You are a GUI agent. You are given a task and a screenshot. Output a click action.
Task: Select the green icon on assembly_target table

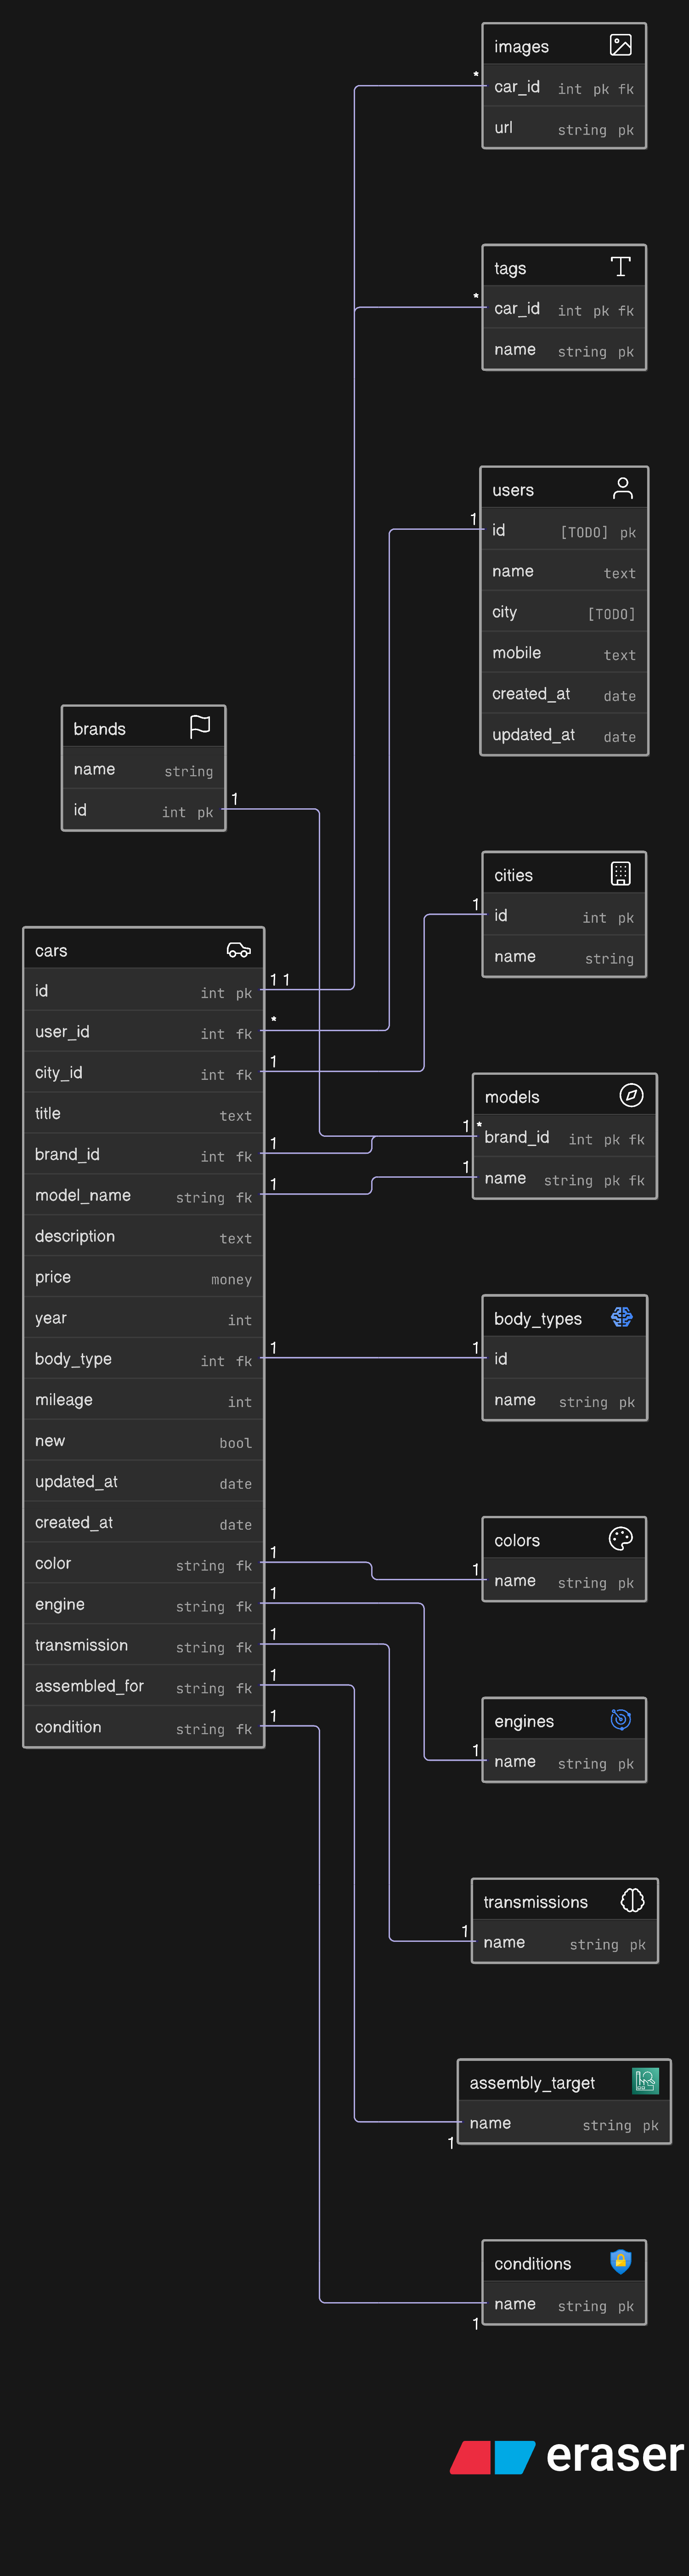click(x=645, y=2081)
